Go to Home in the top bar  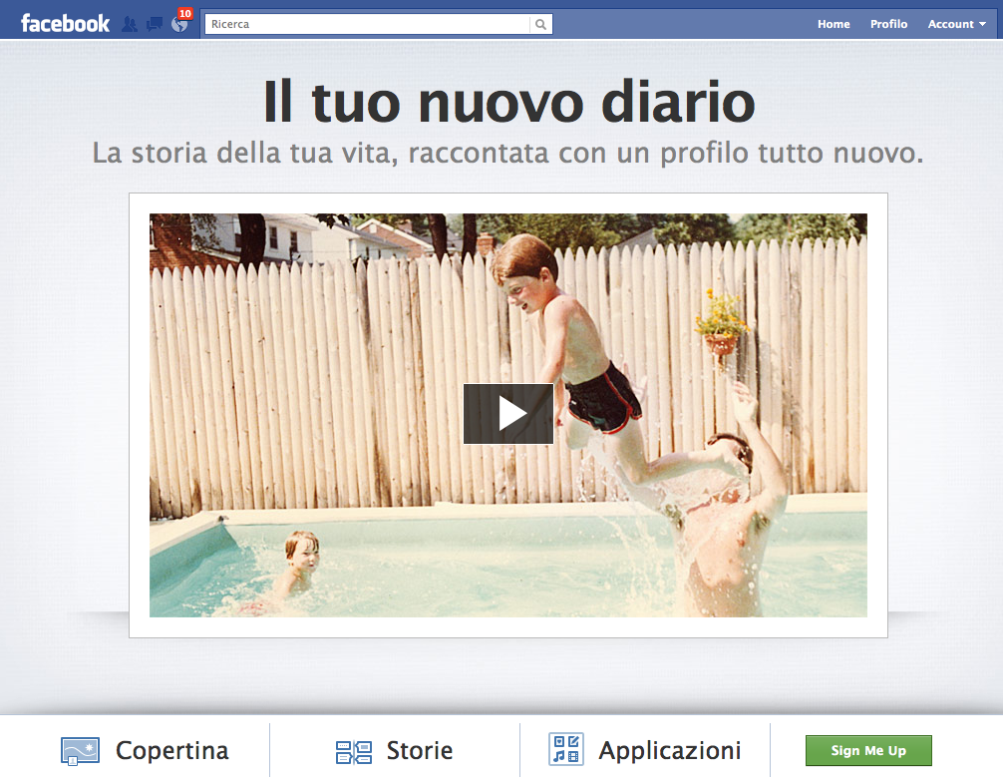pyautogui.click(x=834, y=24)
